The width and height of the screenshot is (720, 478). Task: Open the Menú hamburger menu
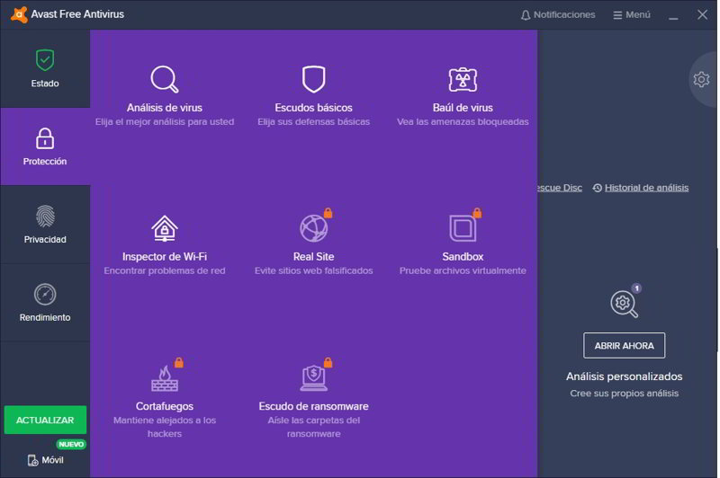(x=632, y=14)
